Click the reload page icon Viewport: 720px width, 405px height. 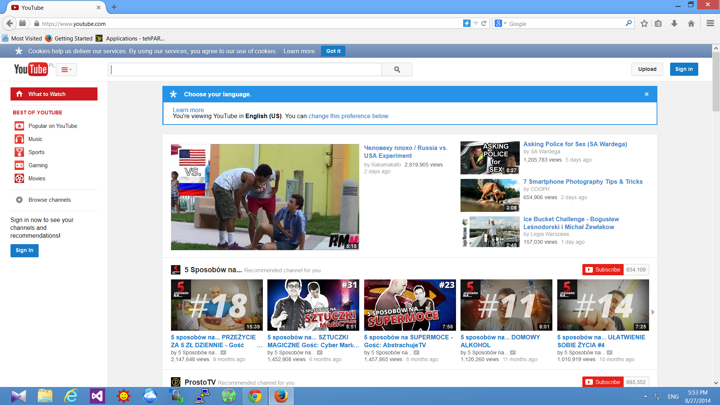tap(484, 23)
